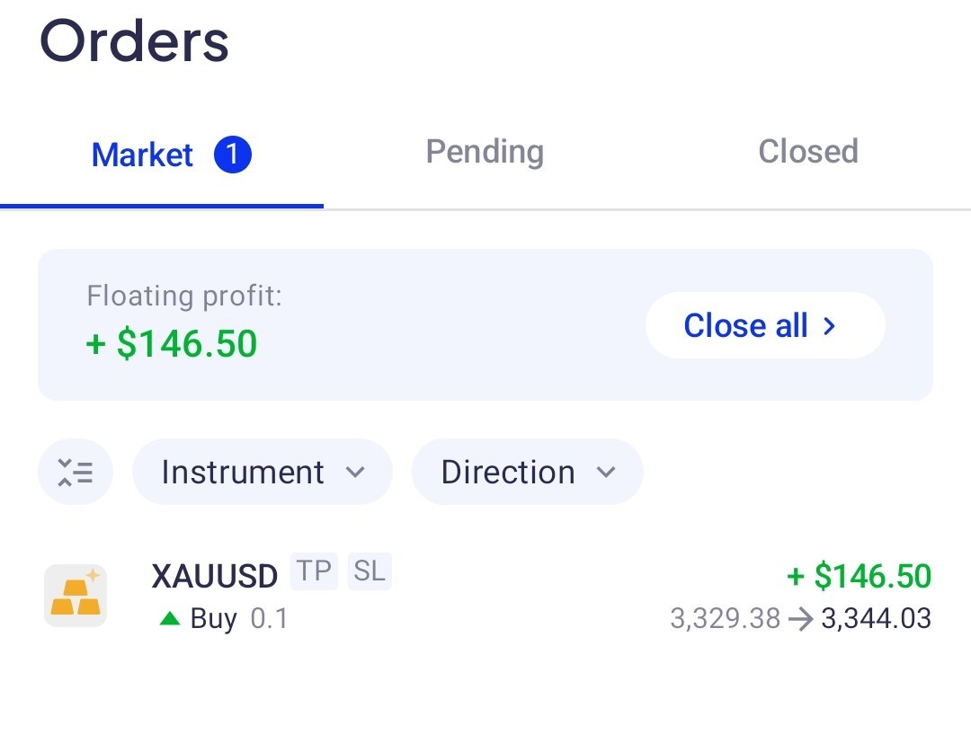Tap the TP tag on XAUUSD

pos(314,571)
